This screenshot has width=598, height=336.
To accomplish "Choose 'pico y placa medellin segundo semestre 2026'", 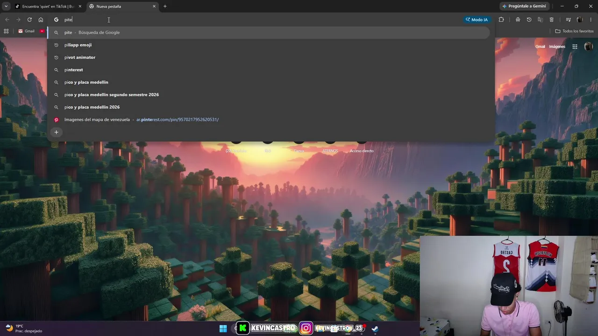I will (x=269, y=95).
